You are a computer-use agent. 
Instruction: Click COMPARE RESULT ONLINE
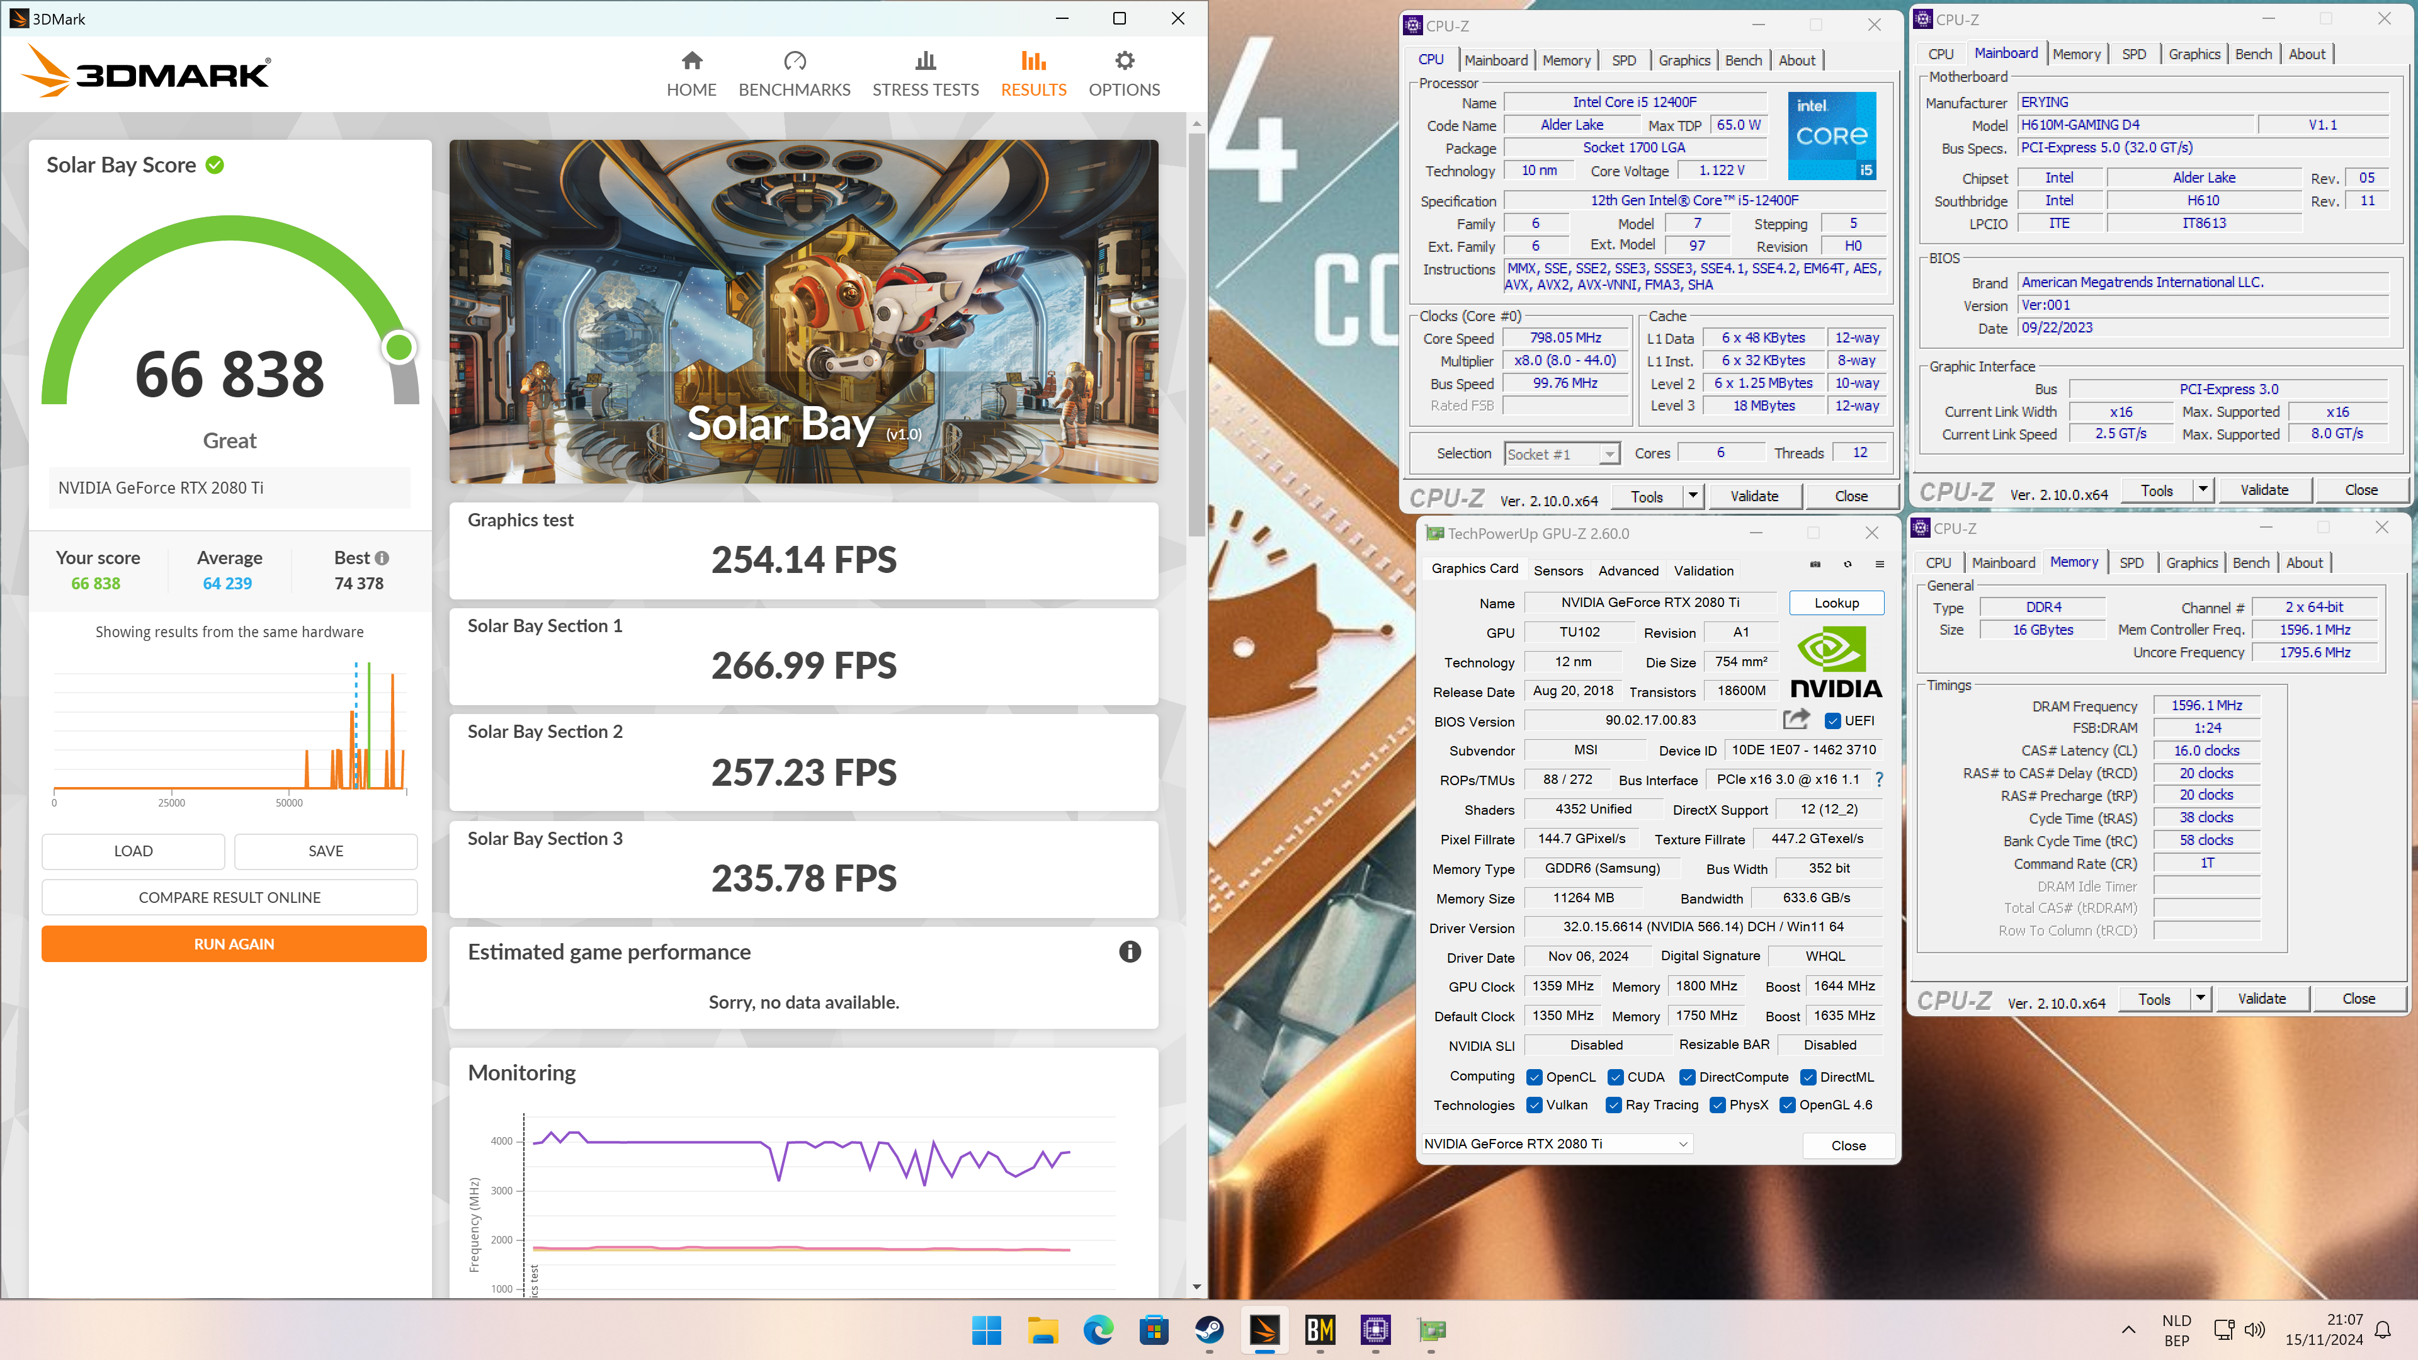tap(229, 897)
